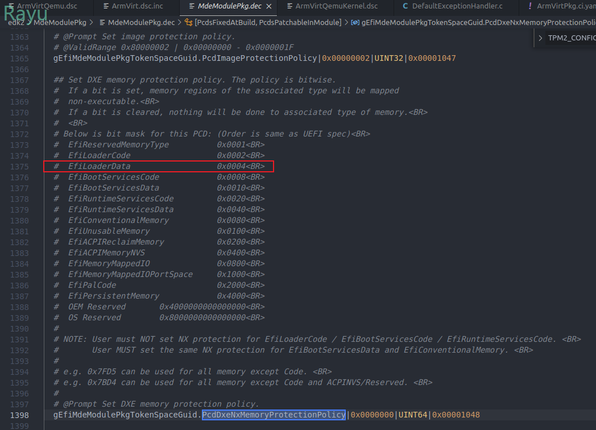Click the EfiACPIReclaimMemory comment text

tap(116, 242)
